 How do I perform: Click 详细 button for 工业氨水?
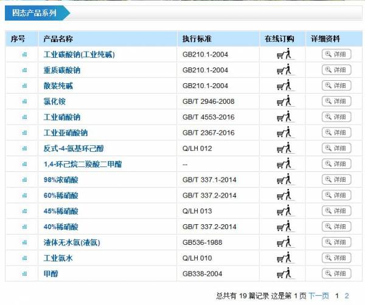[x=336, y=258]
